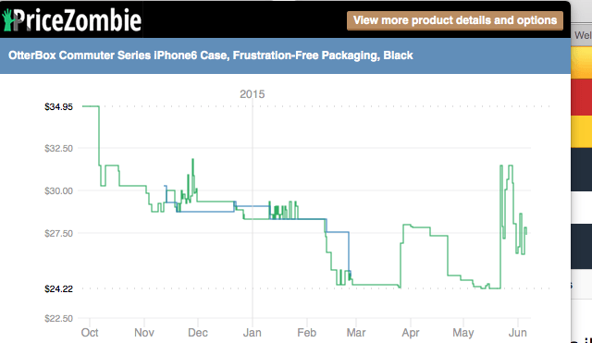Select the Apr label on the time axis
The image size is (592, 343).
411,333
